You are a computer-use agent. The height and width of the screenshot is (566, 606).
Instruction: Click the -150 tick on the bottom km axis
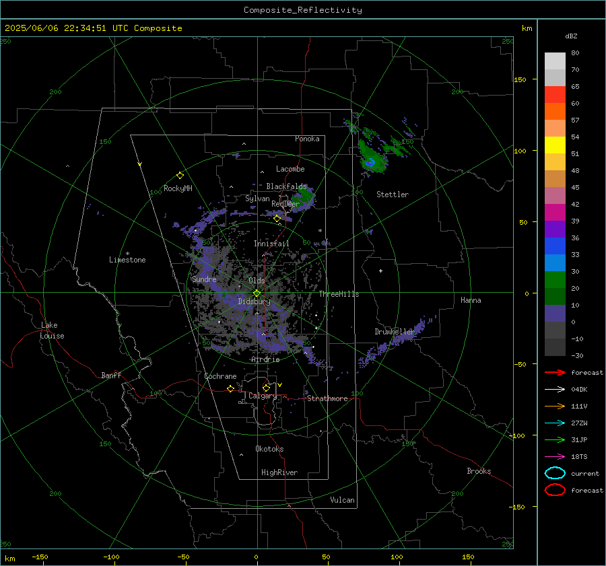tap(40, 557)
